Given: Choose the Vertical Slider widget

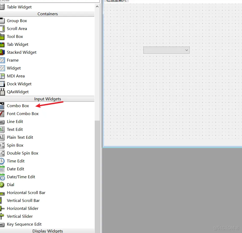Looking at the screenshot, I should pos(20,216).
